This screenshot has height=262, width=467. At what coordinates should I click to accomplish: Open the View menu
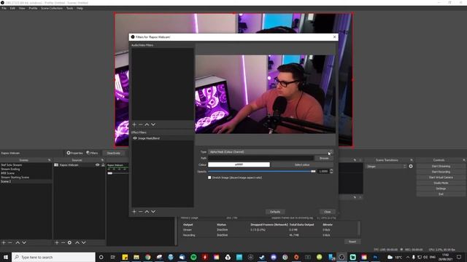click(22, 8)
